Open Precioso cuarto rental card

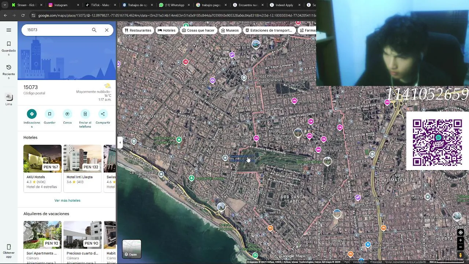pyautogui.click(x=82, y=242)
